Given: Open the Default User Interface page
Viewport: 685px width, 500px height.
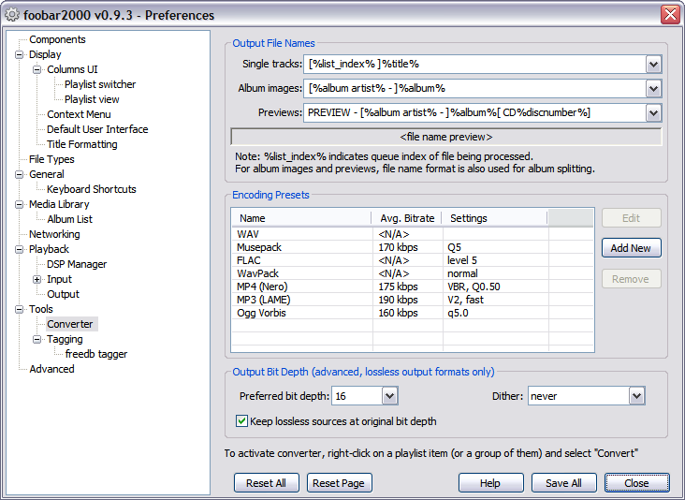Looking at the screenshot, I should click(97, 129).
